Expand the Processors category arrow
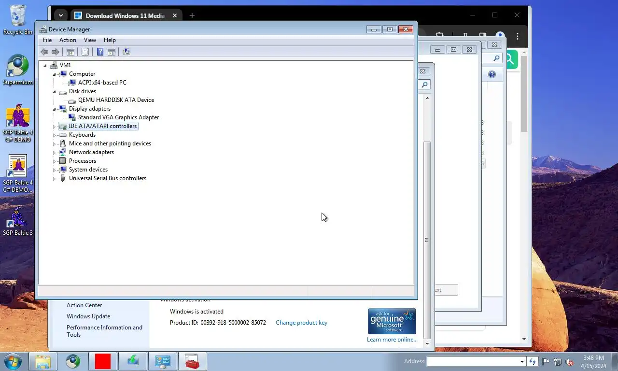618x371 pixels. [x=54, y=161]
